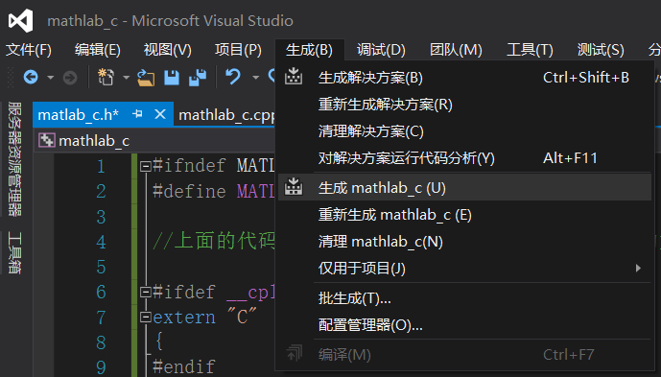Collapse the #ifndef block on line 1

[x=146, y=166]
